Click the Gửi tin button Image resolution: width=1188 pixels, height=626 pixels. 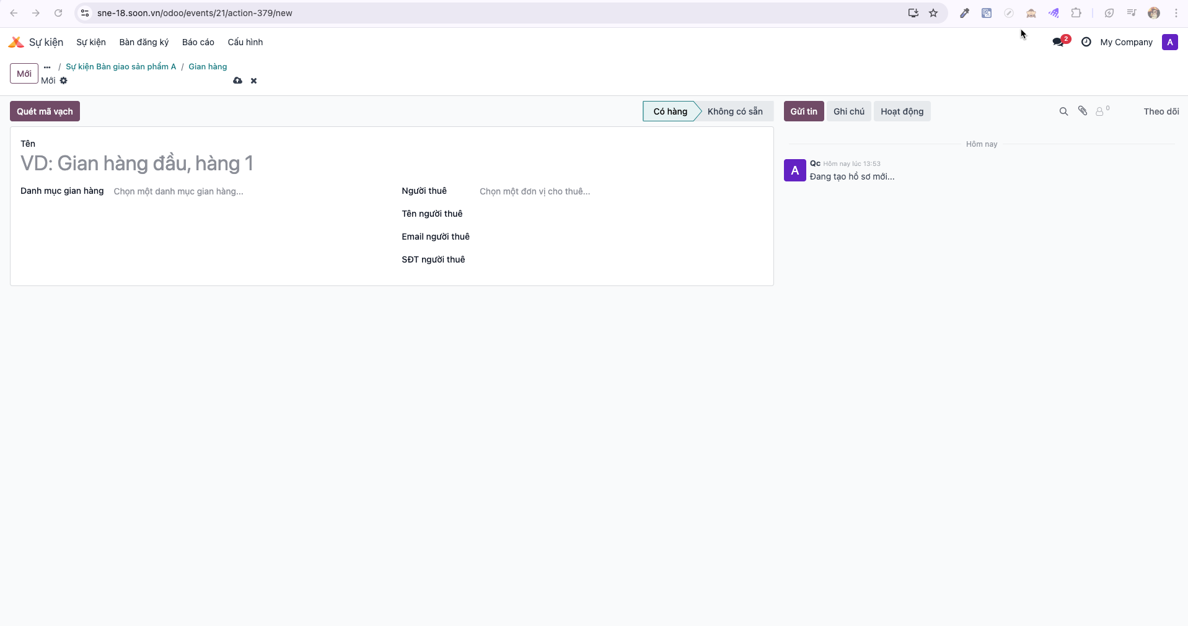(804, 111)
